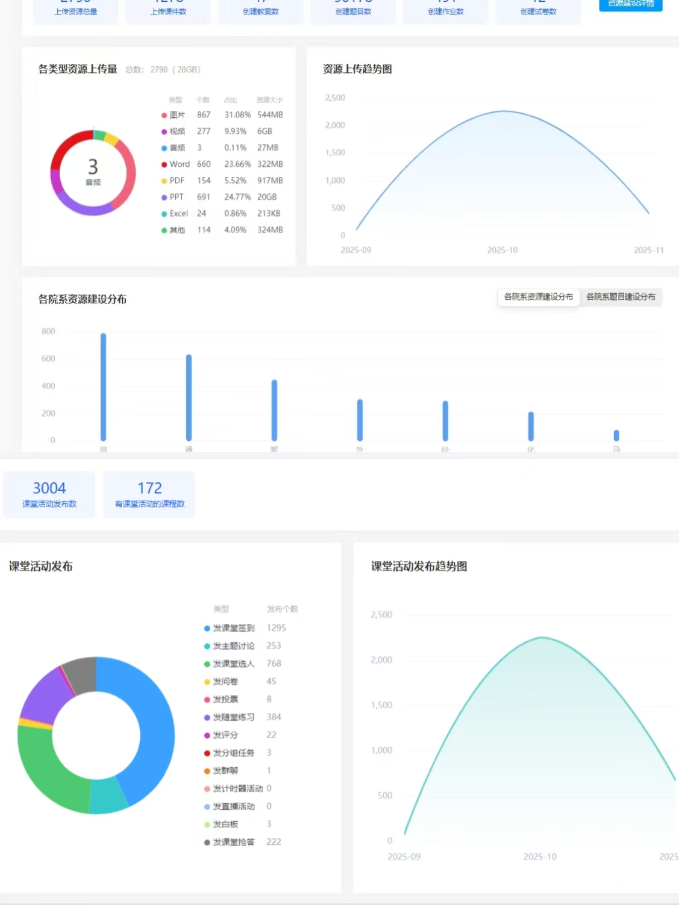Select the 各院系资源建设分布 tab
The image size is (679, 905).
click(x=538, y=297)
